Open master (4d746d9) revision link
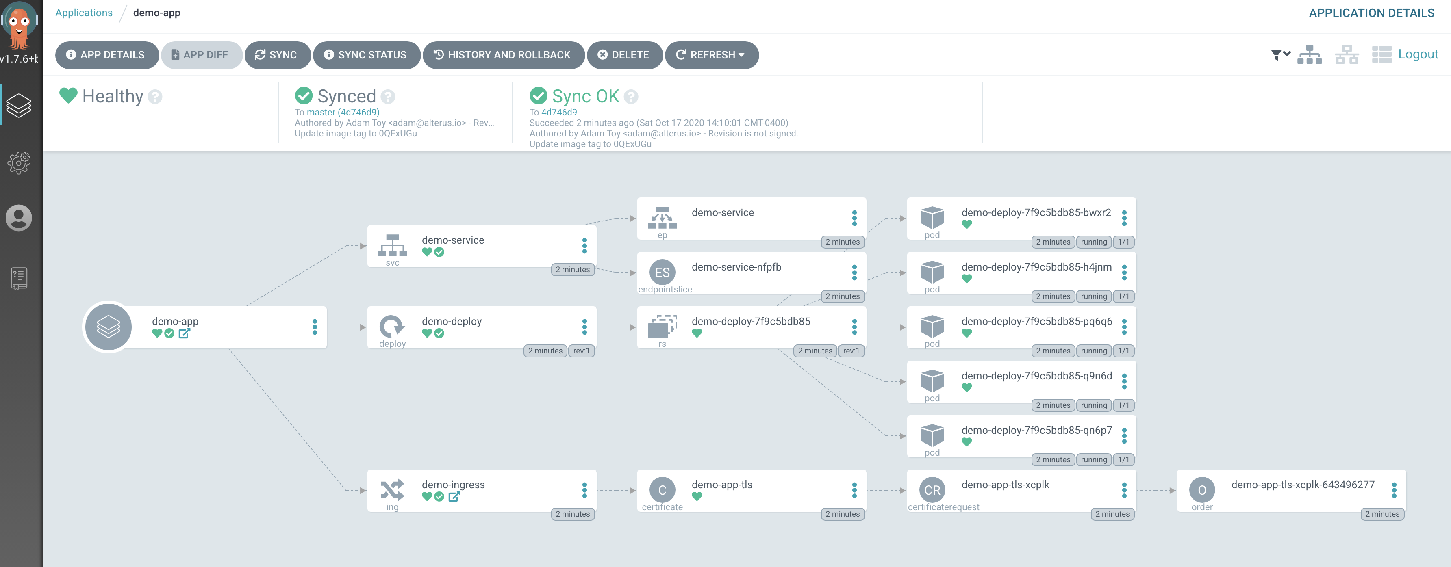1451x567 pixels. pyautogui.click(x=343, y=112)
